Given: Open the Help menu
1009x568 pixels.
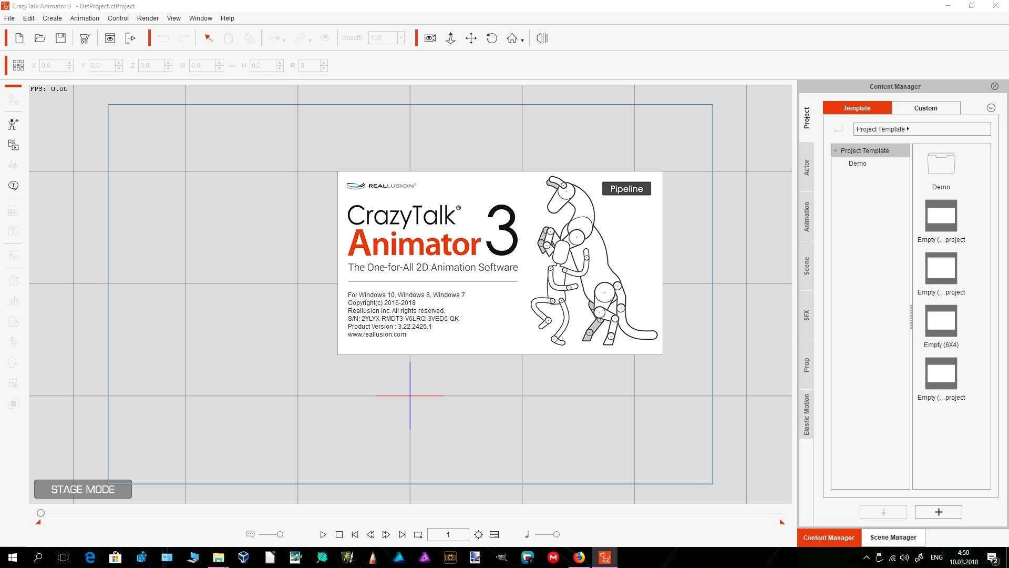Looking at the screenshot, I should pyautogui.click(x=227, y=18).
